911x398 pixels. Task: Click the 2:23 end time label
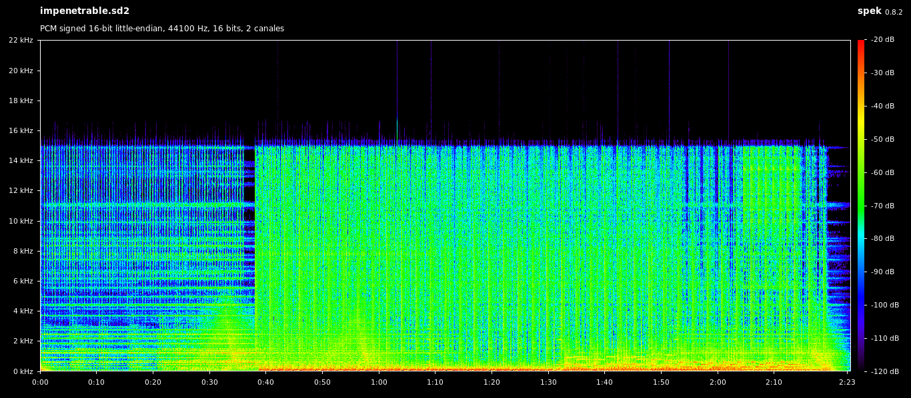(848, 383)
